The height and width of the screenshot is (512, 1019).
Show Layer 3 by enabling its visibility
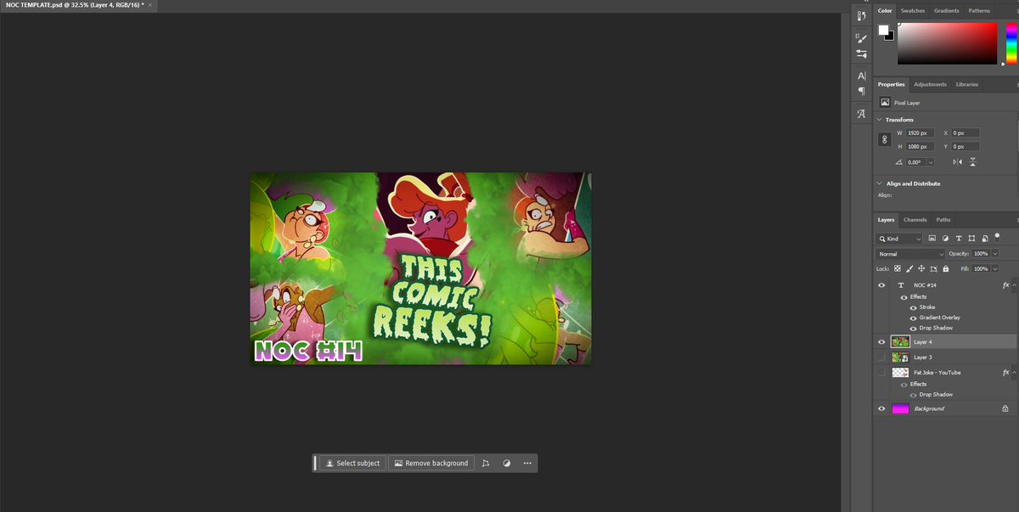point(881,357)
